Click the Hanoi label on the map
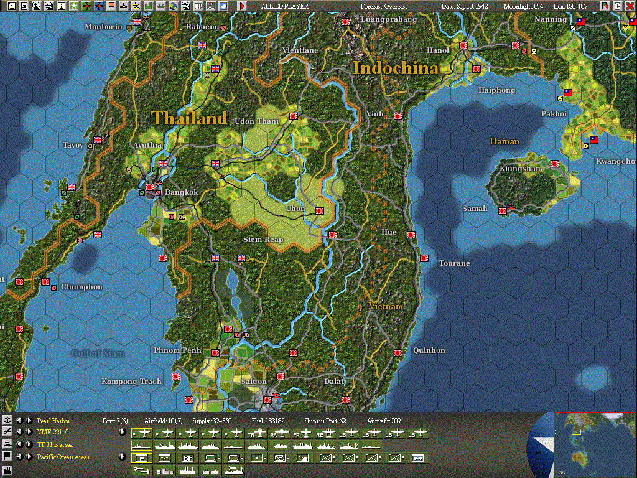The width and height of the screenshot is (637, 478). (x=437, y=50)
